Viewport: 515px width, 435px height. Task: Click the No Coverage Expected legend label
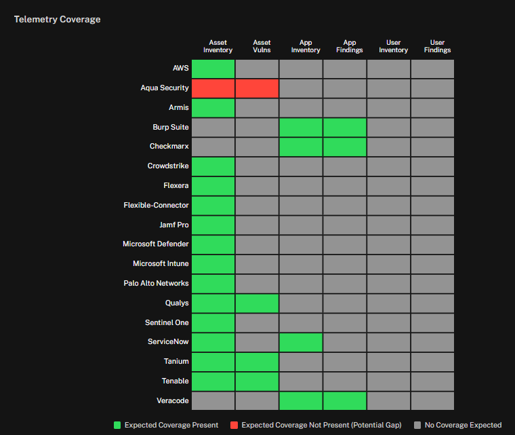coord(463,425)
